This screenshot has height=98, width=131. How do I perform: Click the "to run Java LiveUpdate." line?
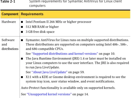(x=43, y=67)
